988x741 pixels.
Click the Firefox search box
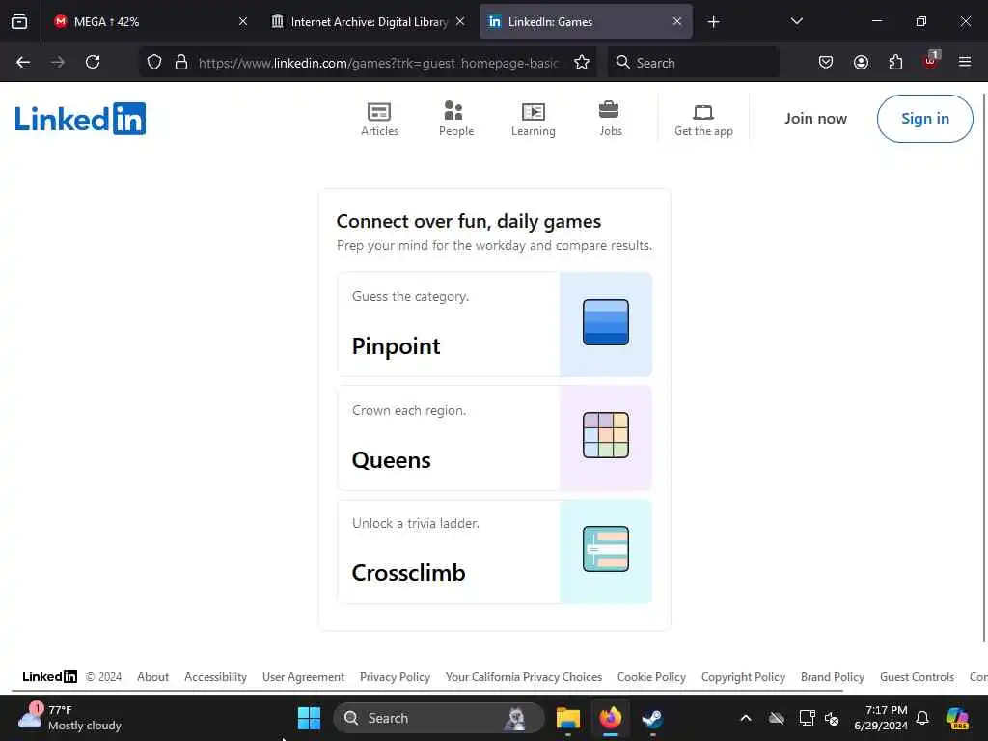[693, 63]
